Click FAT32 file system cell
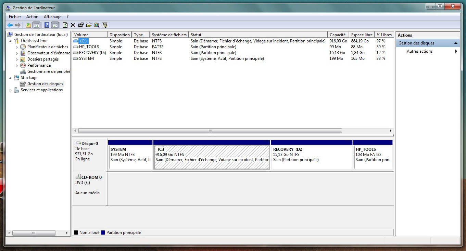Viewport: 466px width, 251px height. coord(158,47)
